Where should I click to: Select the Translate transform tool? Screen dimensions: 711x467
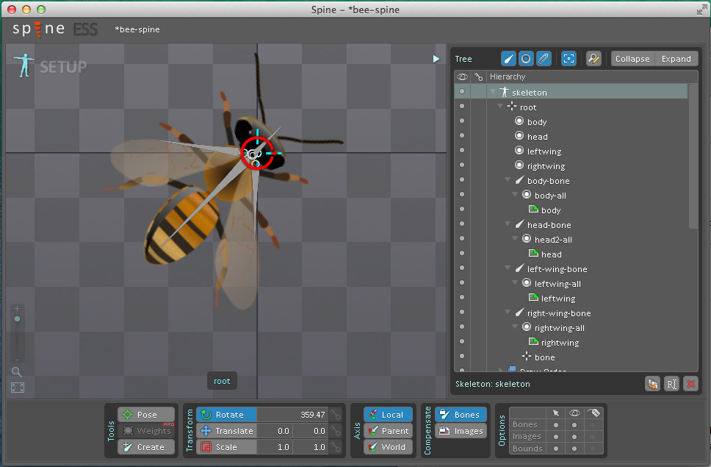(226, 431)
